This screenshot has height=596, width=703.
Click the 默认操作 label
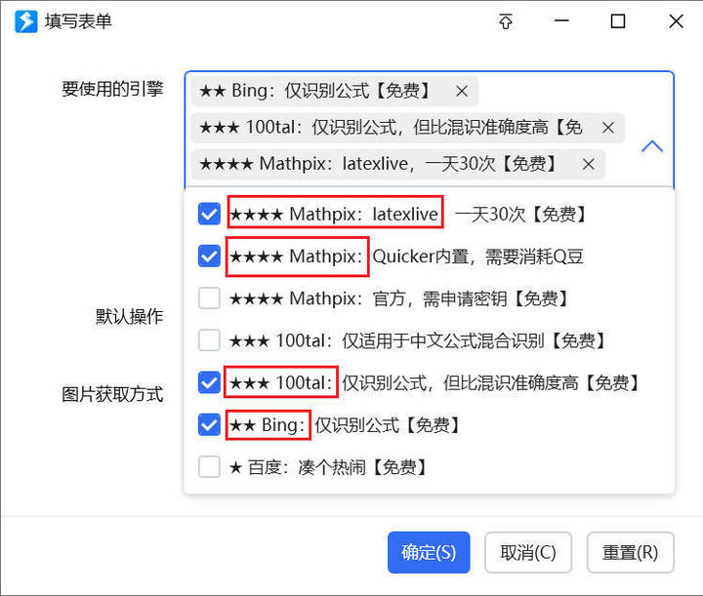coord(130,316)
